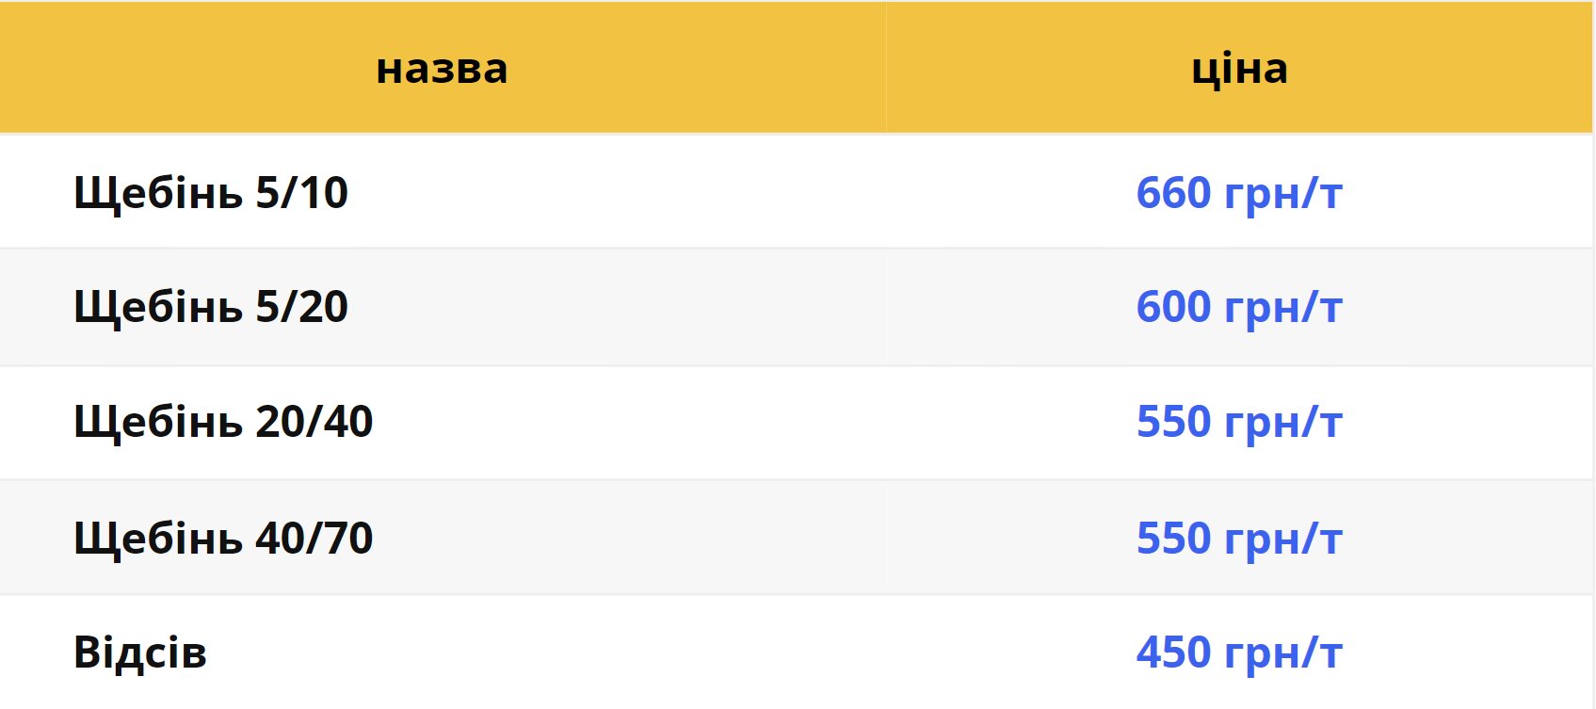Click the Щебінь 20/40 product name
1596x709 pixels.
point(223,422)
